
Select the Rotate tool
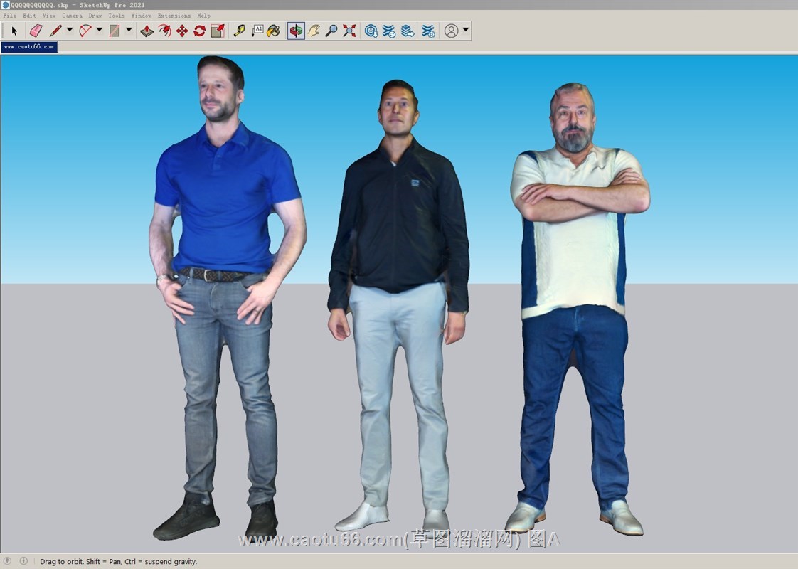tap(200, 31)
